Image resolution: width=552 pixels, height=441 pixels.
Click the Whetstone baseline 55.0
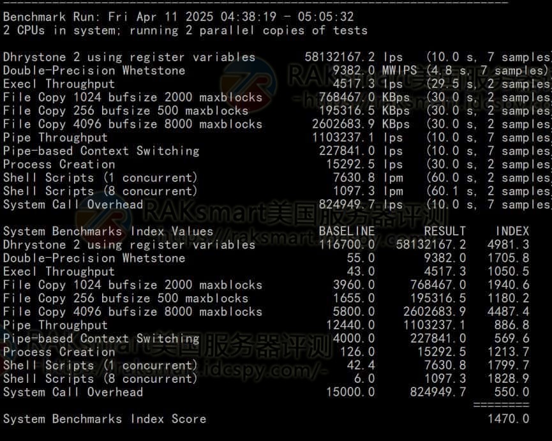pos(361,258)
